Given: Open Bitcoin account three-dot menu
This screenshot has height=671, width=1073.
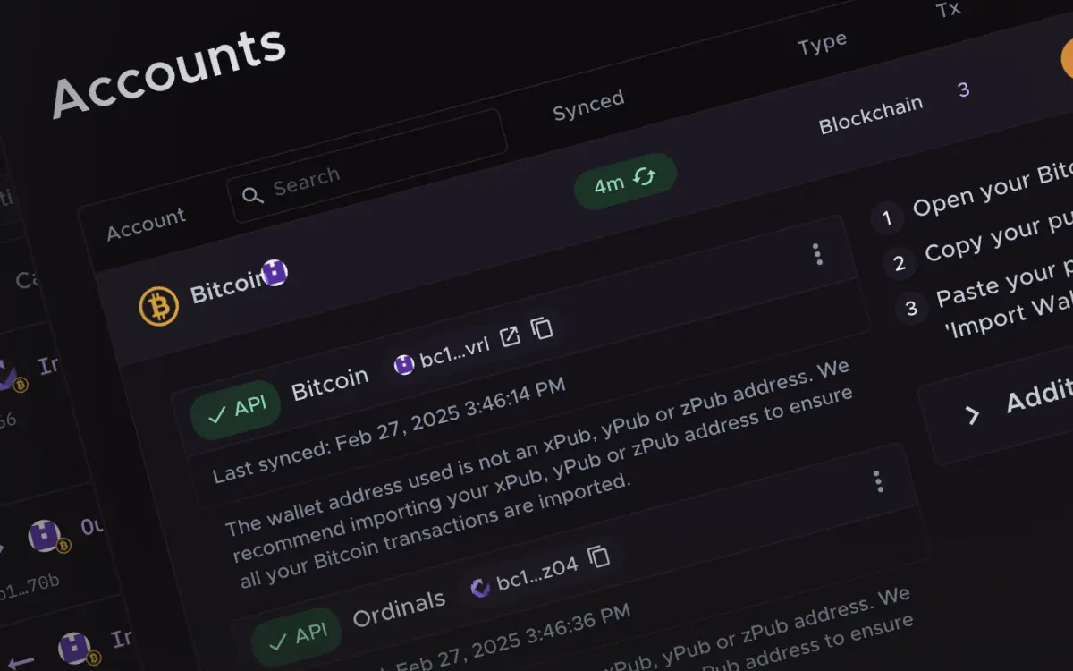Looking at the screenshot, I should [x=816, y=254].
